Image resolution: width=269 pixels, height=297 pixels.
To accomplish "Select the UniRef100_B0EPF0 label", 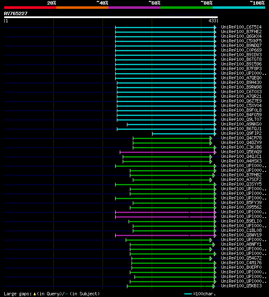I will pyautogui.click(x=241, y=267).
